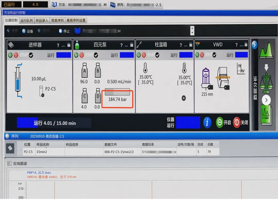Open the blue instrument info icon
This screenshot has height=208, width=278.
point(207,122)
